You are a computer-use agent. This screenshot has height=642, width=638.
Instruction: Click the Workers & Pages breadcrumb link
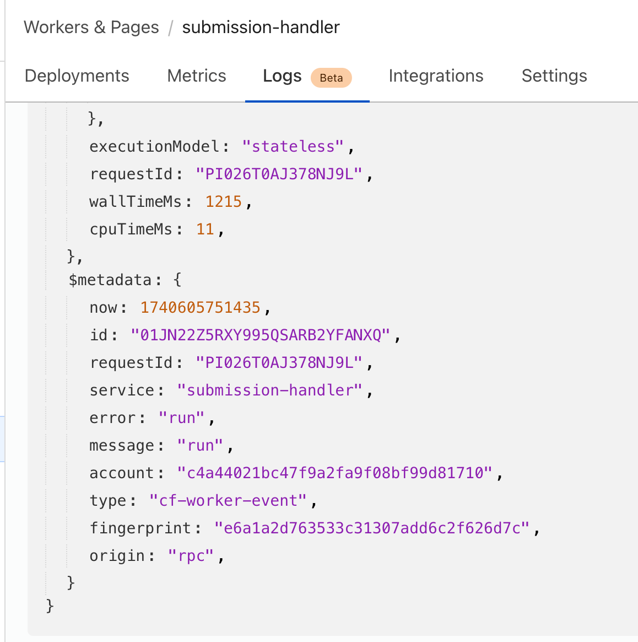coord(91,28)
